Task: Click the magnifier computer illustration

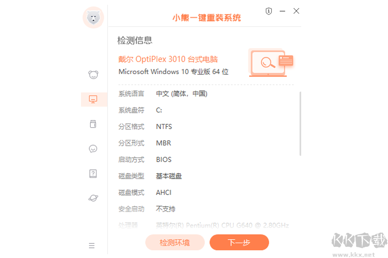Action: coord(271,62)
